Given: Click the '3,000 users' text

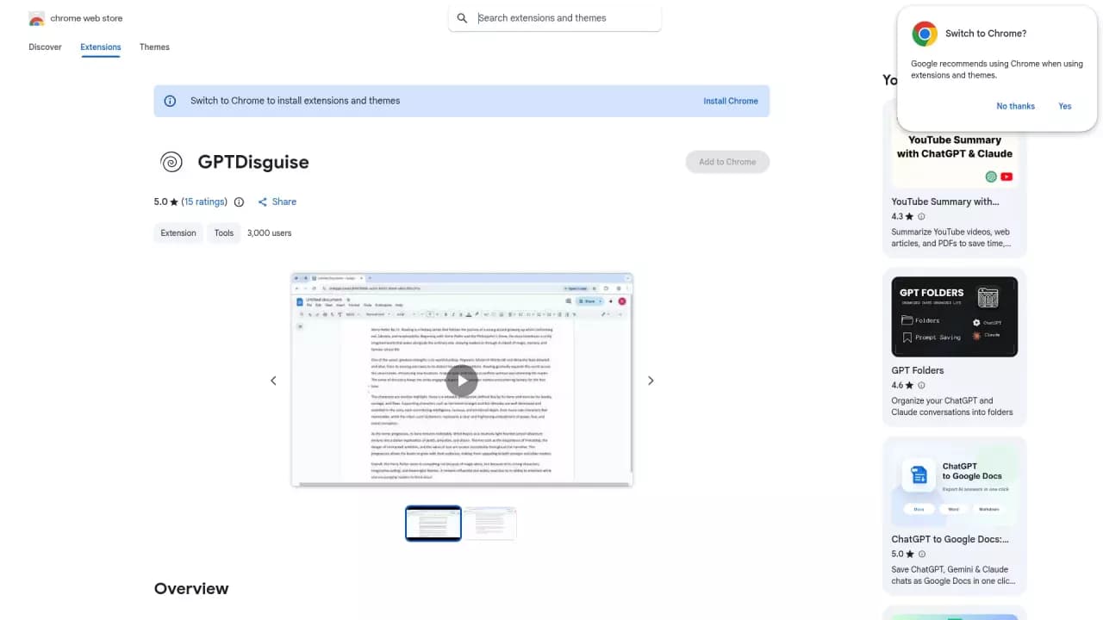Looking at the screenshot, I should 270,233.
